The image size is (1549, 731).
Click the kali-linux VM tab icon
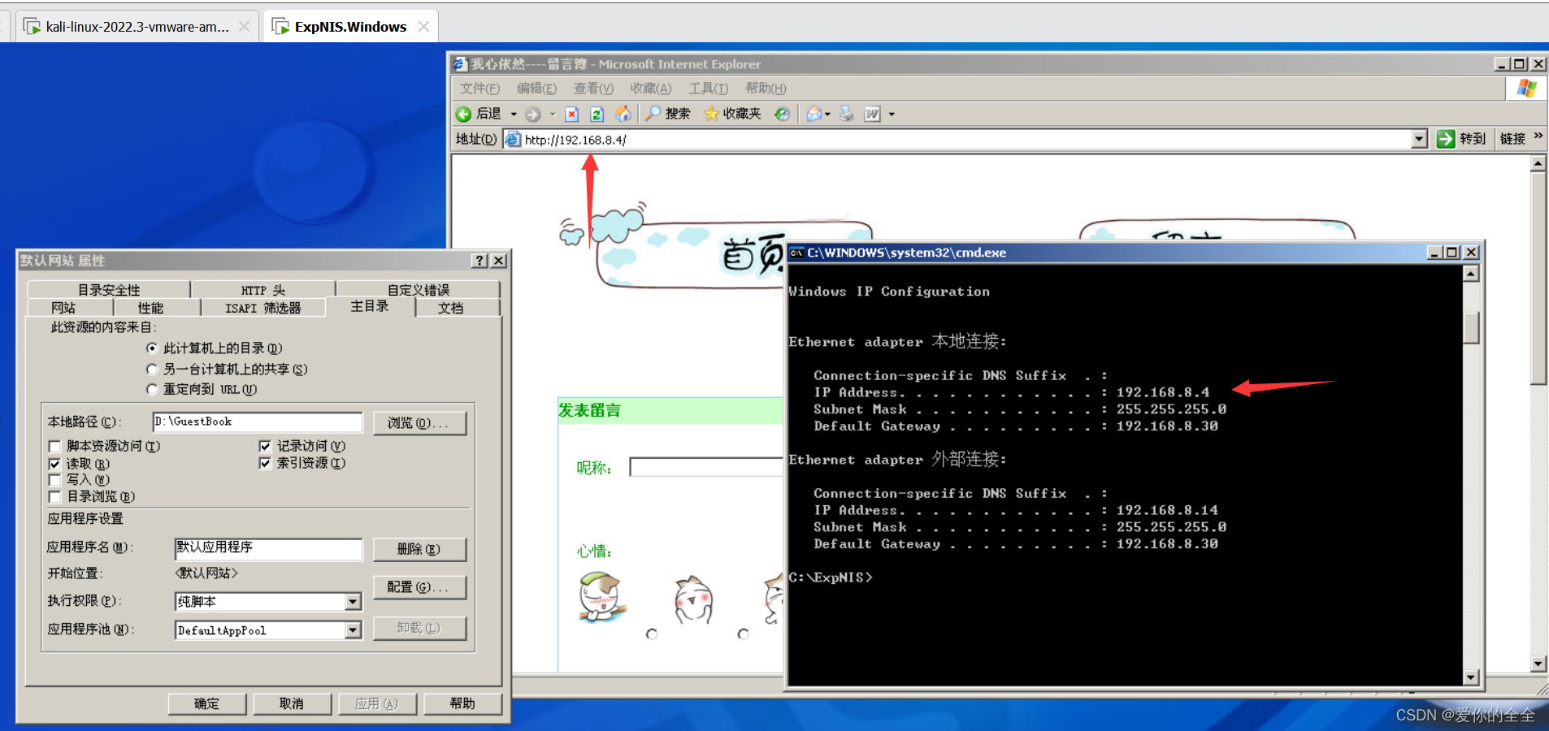(x=33, y=27)
